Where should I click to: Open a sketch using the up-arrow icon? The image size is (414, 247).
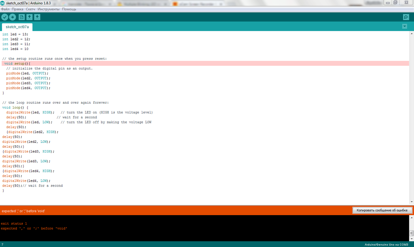click(x=29, y=17)
